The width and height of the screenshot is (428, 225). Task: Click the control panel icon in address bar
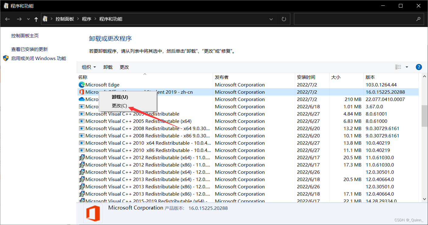click(45, 19)
